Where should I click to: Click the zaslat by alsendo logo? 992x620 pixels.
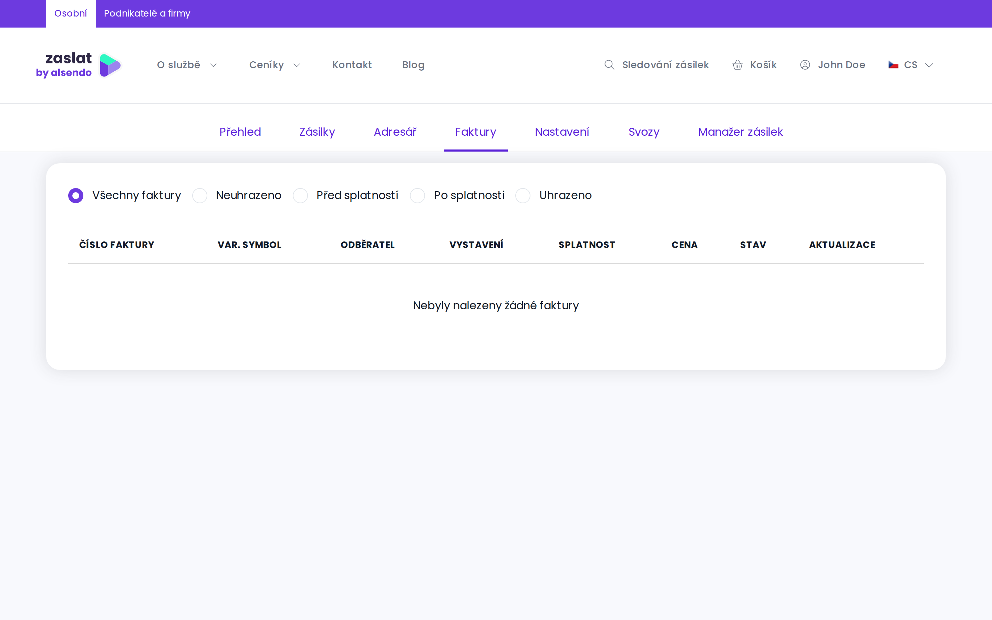coord(78,65)
